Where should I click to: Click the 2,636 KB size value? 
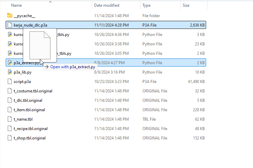point(197,25)
